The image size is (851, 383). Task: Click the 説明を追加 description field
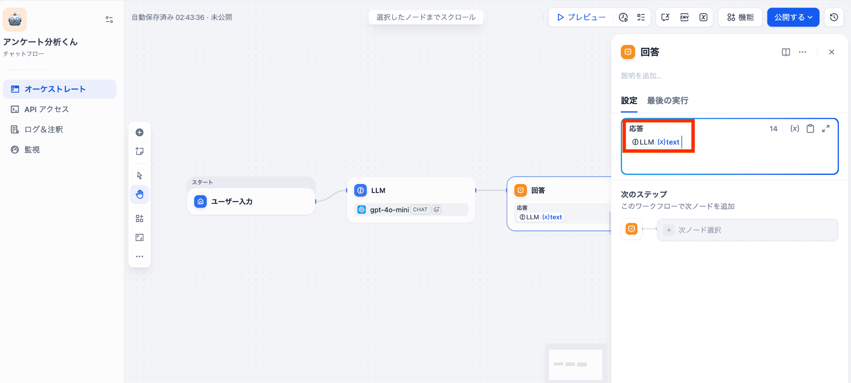point(641,76)
